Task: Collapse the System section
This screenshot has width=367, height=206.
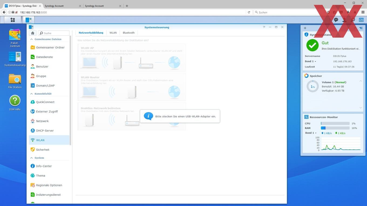Action: pyautogui.click(x=32, y=158)
